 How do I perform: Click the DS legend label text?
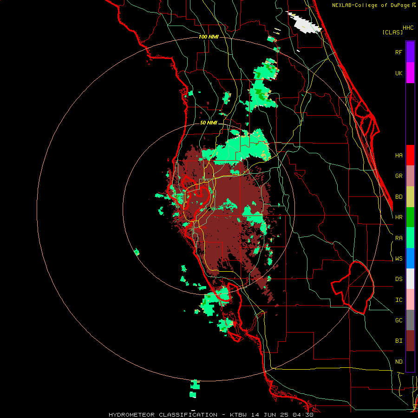(x=398, y=279)
